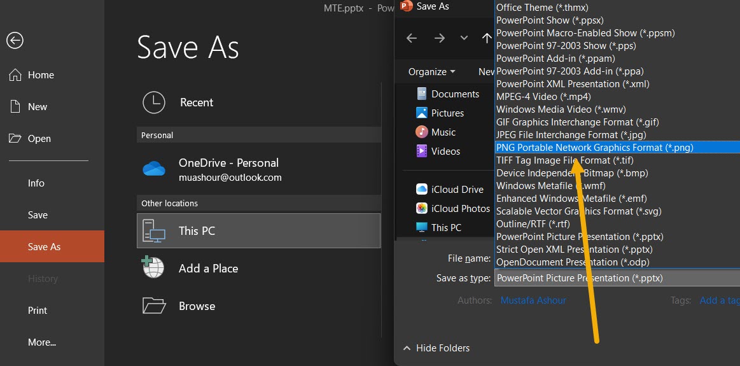Select Windows Media Video (*.wmv) format
Image resolution: width=740 pixels, height=366 pixels.
coord(617,109)
